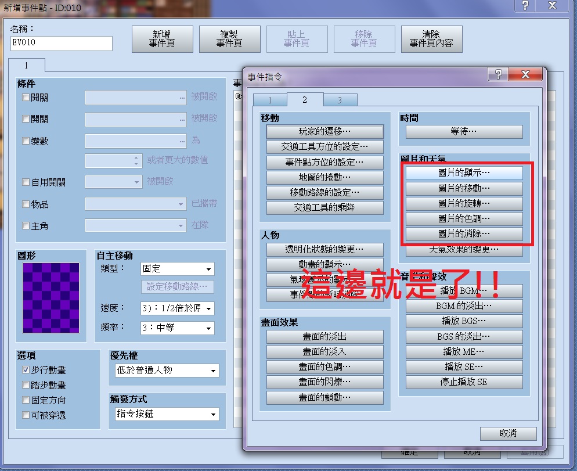The height and width of the screenshot is (471, 577).
Task: Open the 速度 dropdown
Action: (178, 308)
